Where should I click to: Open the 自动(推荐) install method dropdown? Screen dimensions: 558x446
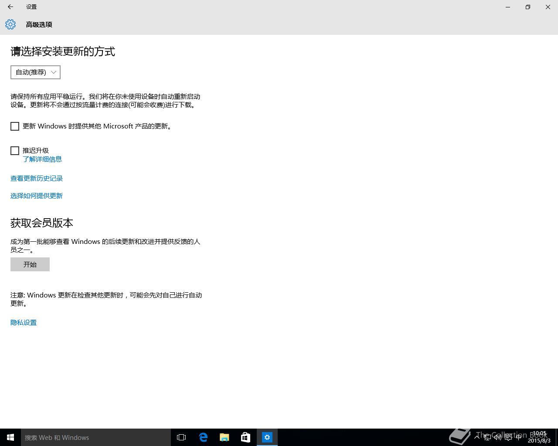pyautogui.click(x=35, y=72)
